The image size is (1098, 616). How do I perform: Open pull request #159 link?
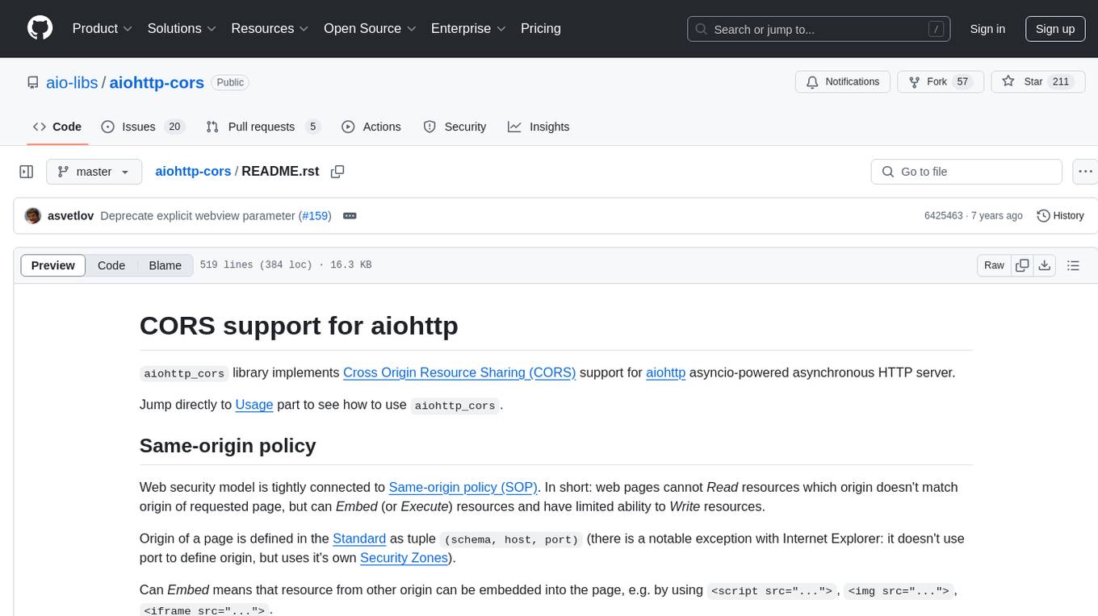[315, 215]
